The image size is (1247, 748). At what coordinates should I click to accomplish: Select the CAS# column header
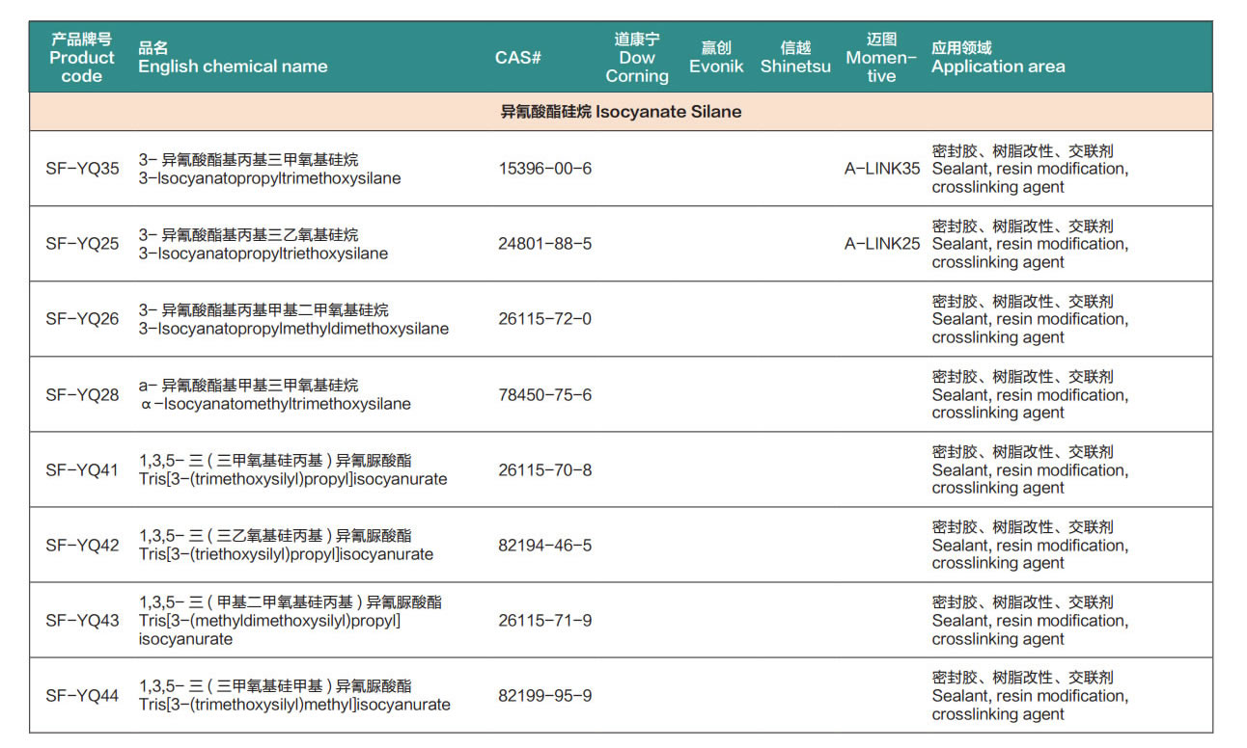pyautogui.click(x=518, y=58)
